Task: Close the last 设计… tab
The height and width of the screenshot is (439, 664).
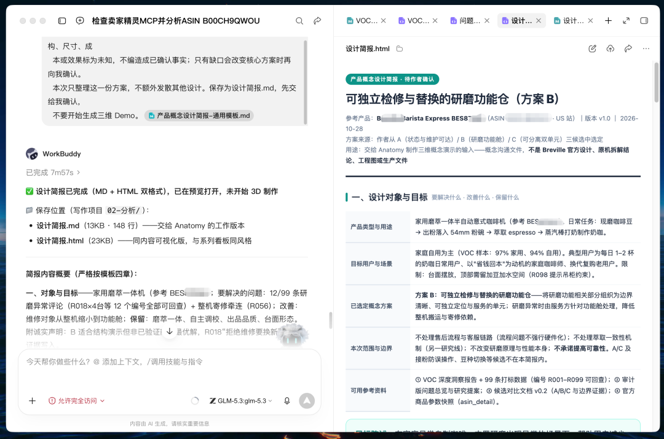Action: (591, 21)
